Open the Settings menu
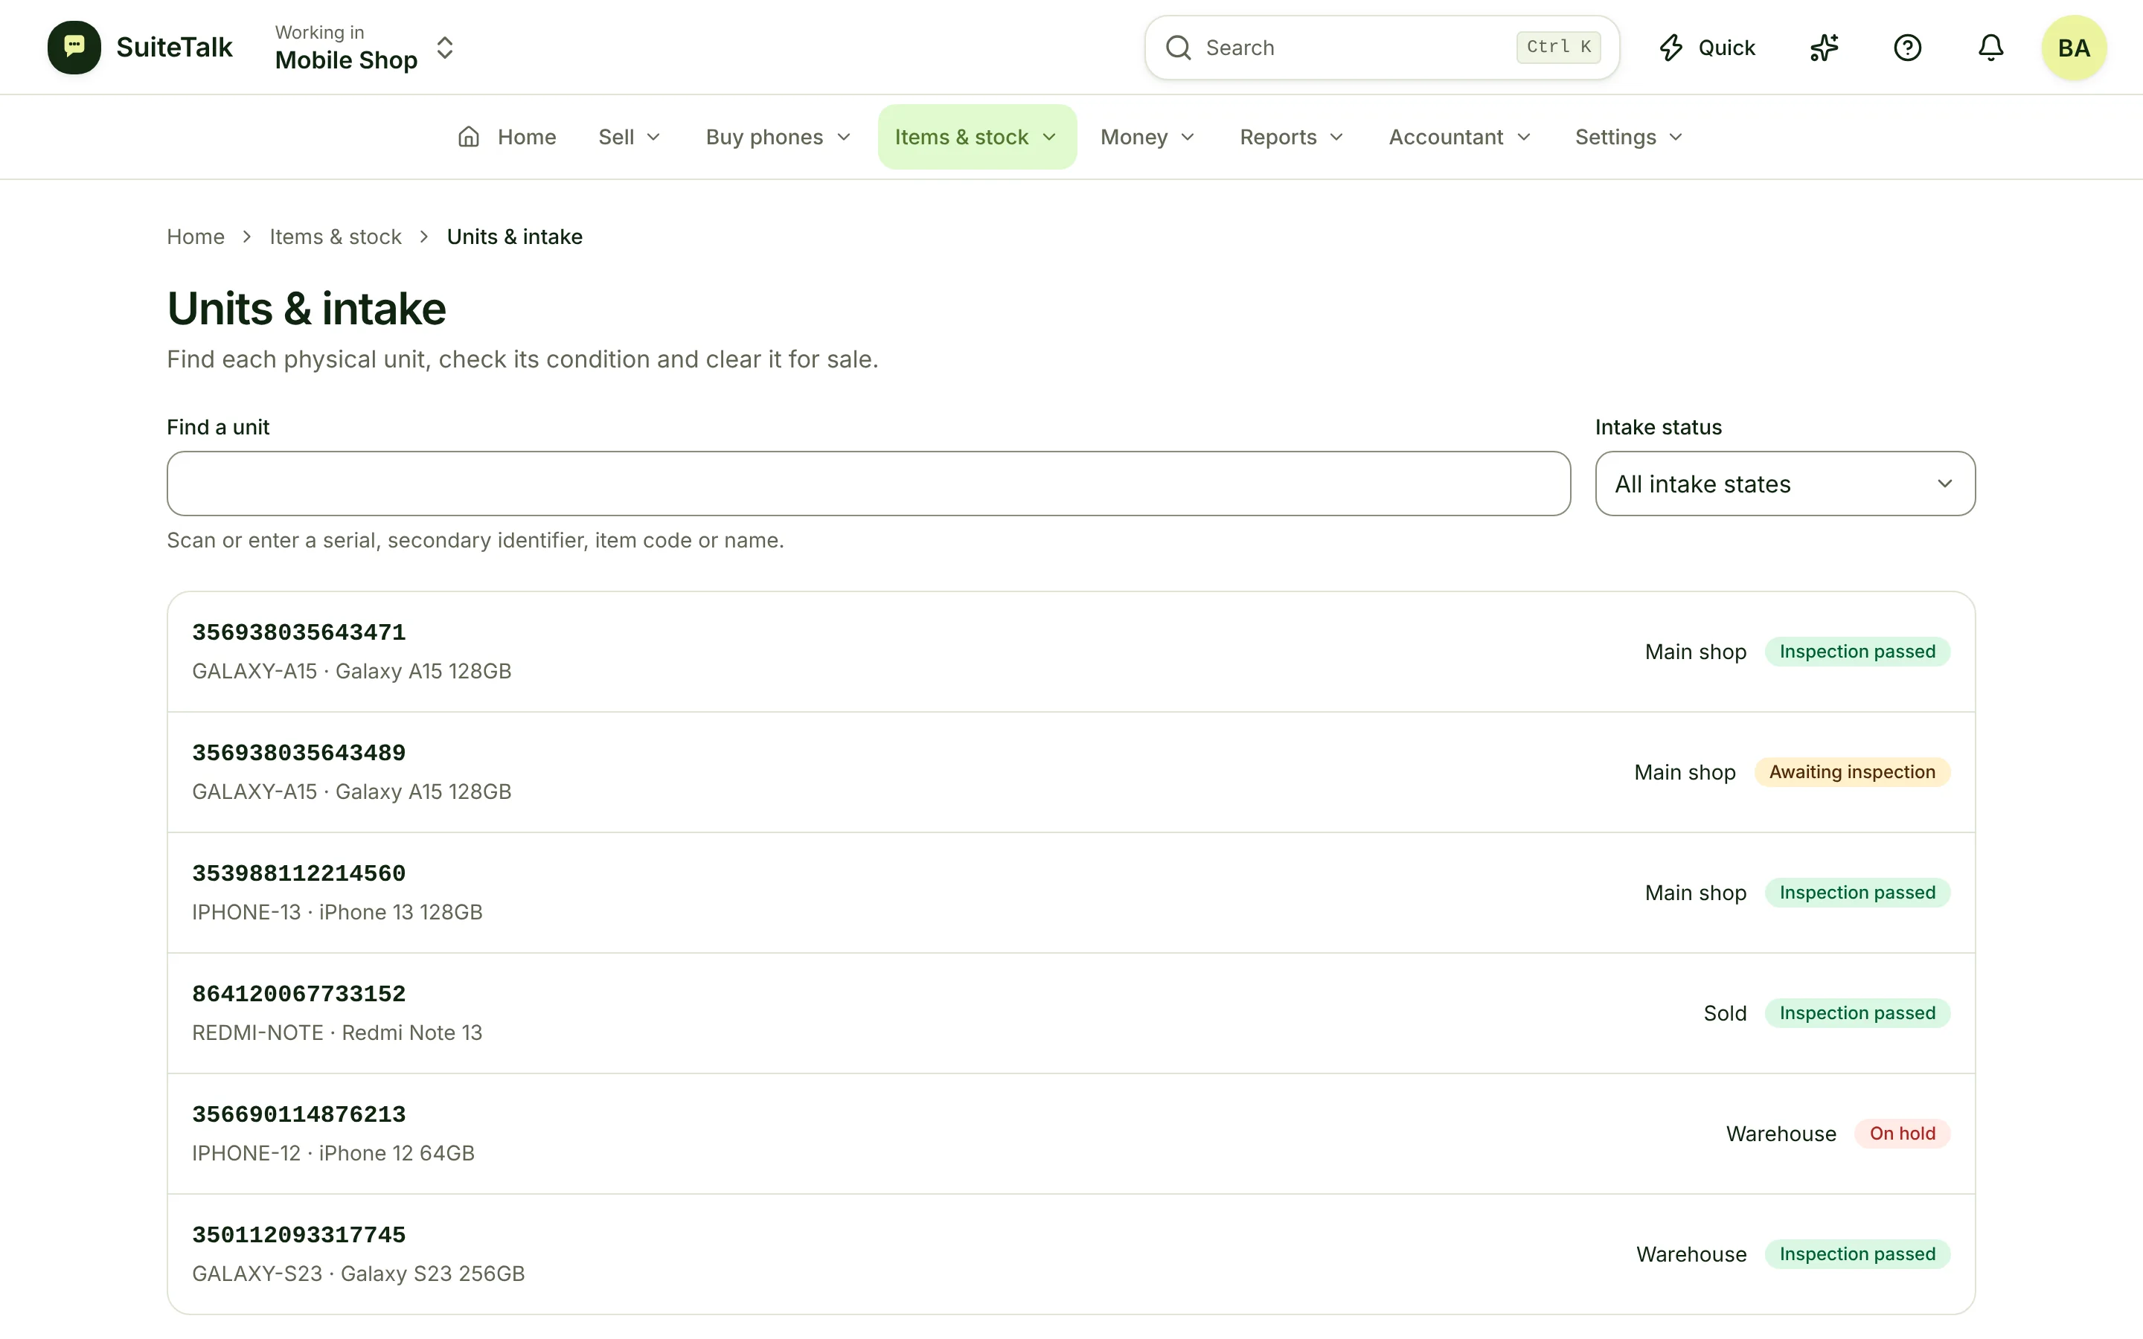2143x1339 pixels. tap(1629, 136)
